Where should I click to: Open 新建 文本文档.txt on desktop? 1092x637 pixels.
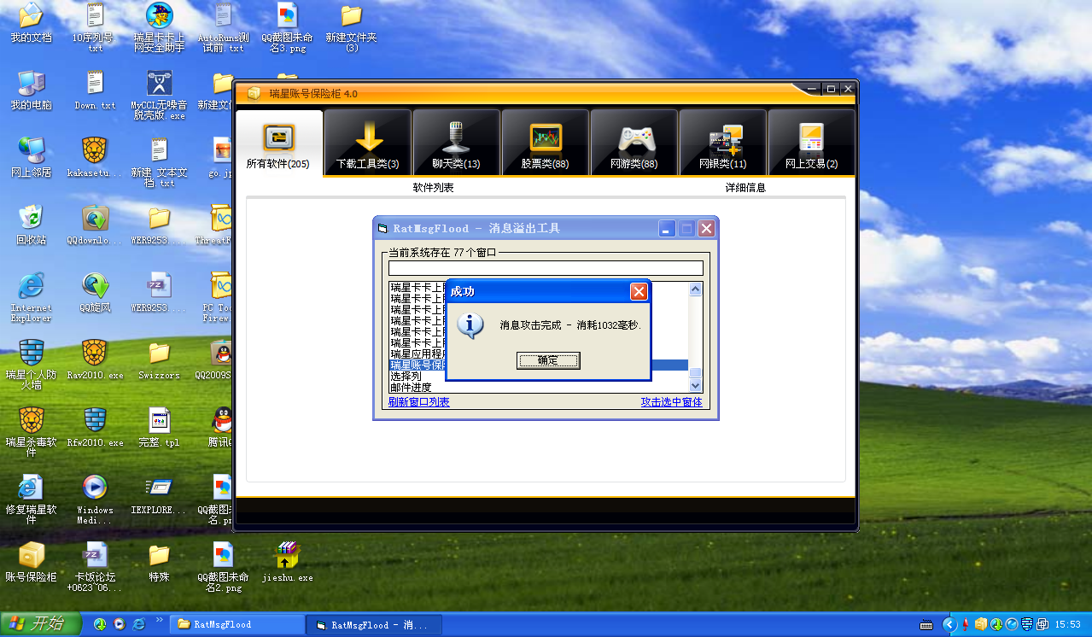click(x=159, y=162)
